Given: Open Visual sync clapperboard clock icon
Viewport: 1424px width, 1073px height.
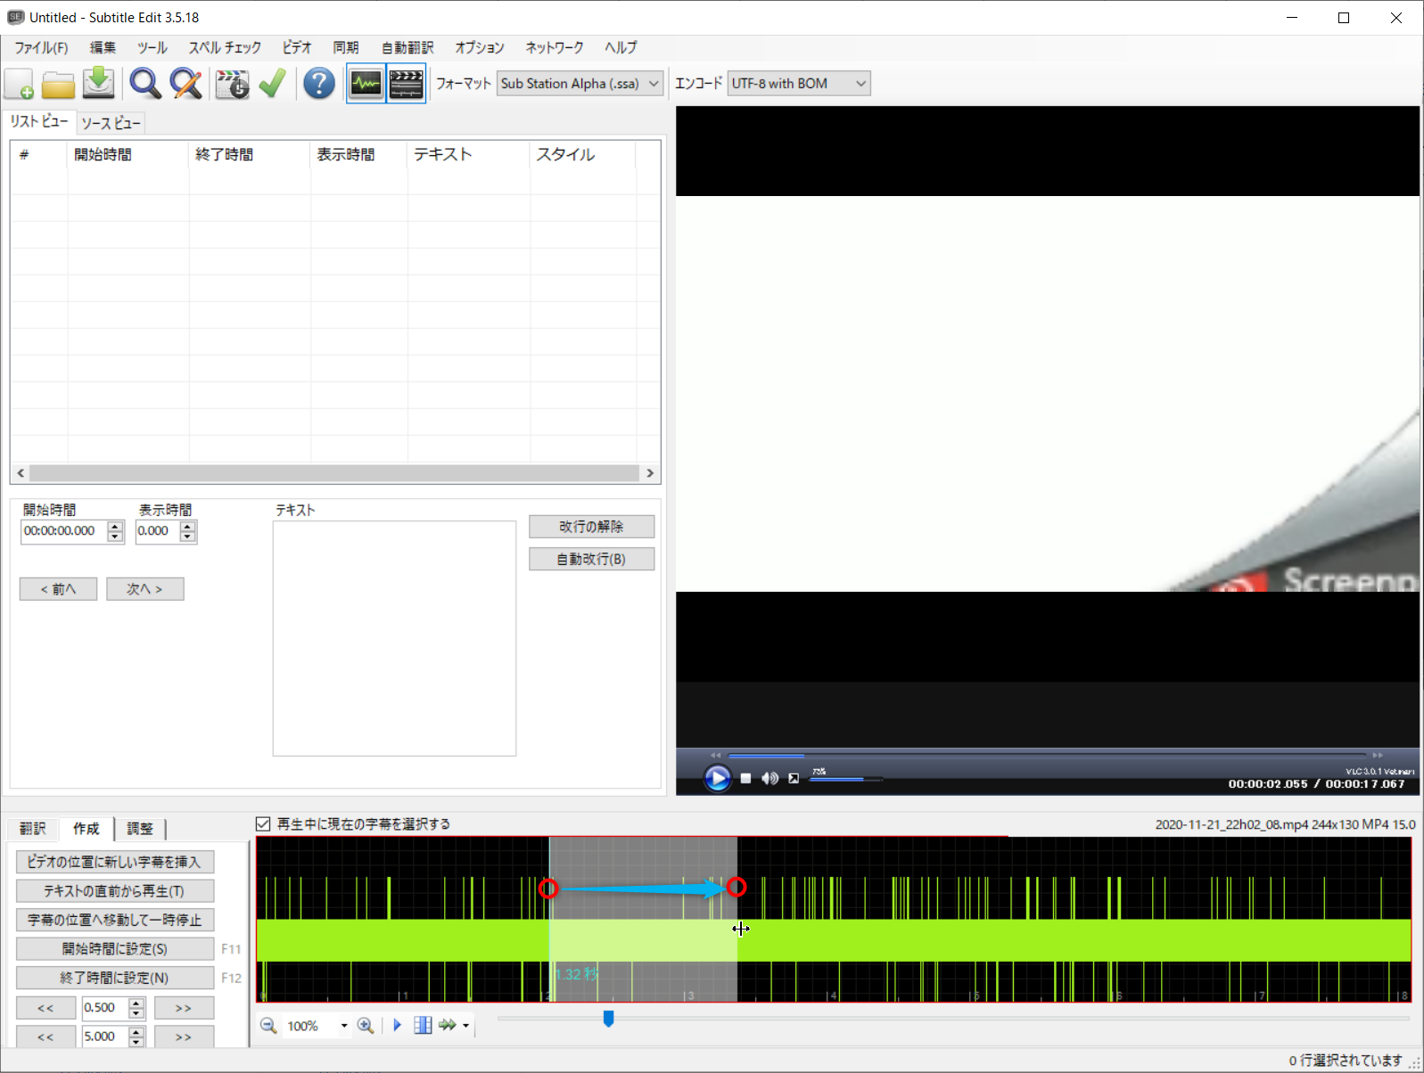Looking at the screenshot, I should [232, 84].
